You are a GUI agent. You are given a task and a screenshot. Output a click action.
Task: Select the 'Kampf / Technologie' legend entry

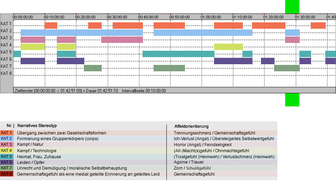(x=37, y=150)
